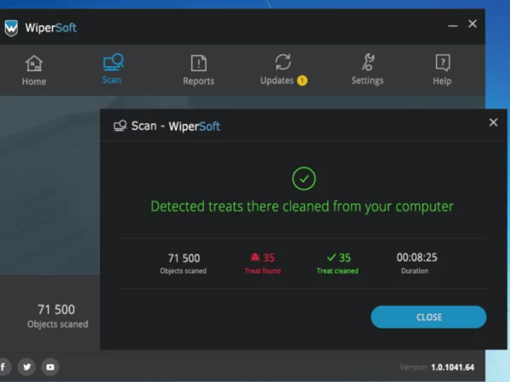Minimize the WiperSoft main window
This screenshot has width=510, height=382.
453,25
